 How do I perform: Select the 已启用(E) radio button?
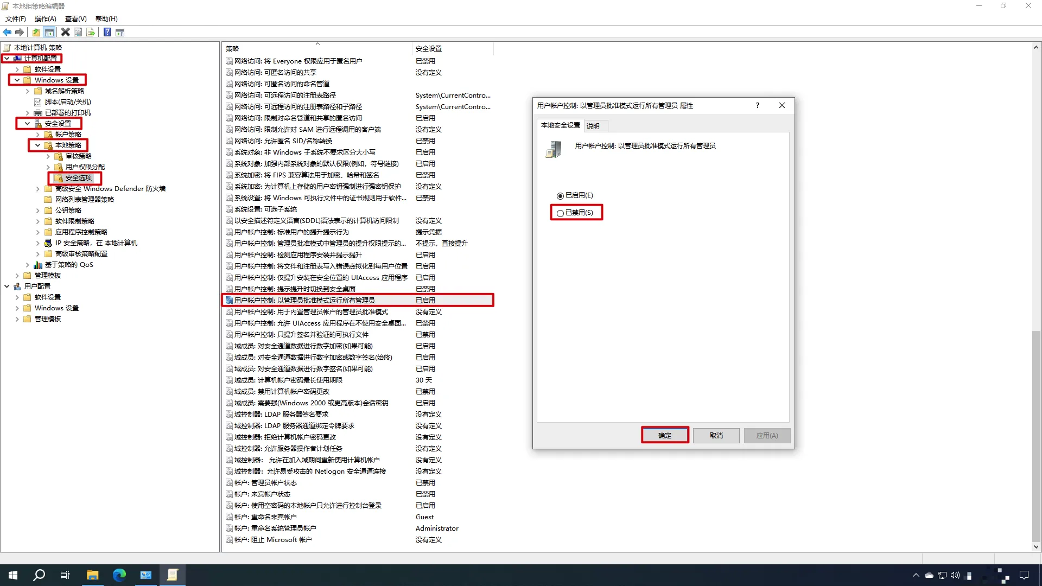560,196
